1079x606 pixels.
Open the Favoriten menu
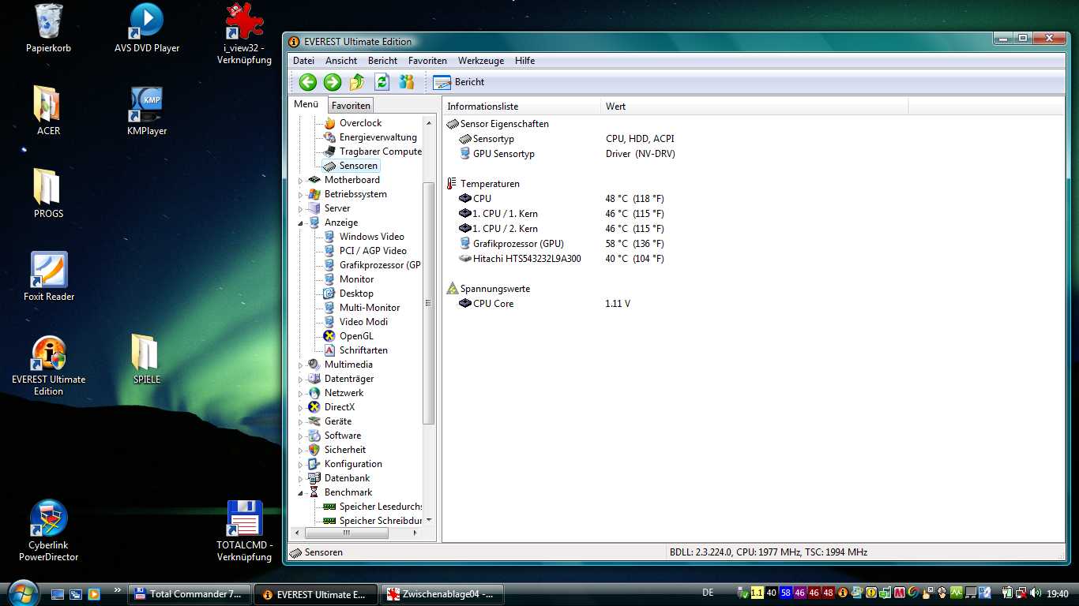pyautogui.click(x=427, y=61)
